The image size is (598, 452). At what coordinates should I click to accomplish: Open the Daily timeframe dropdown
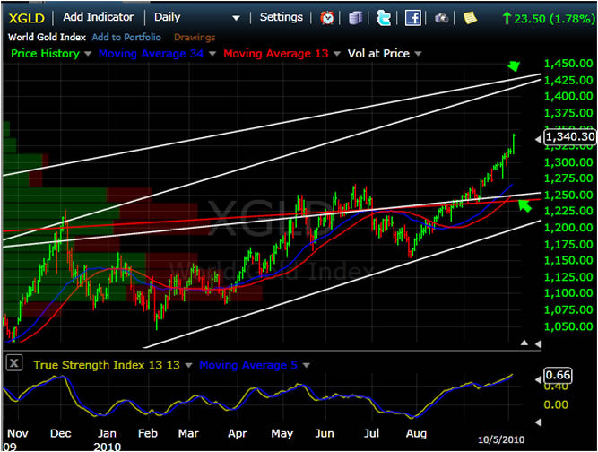235,18
